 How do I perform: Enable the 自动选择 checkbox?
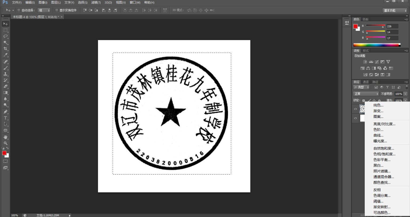pyautogui.click(x=19, y=10)
